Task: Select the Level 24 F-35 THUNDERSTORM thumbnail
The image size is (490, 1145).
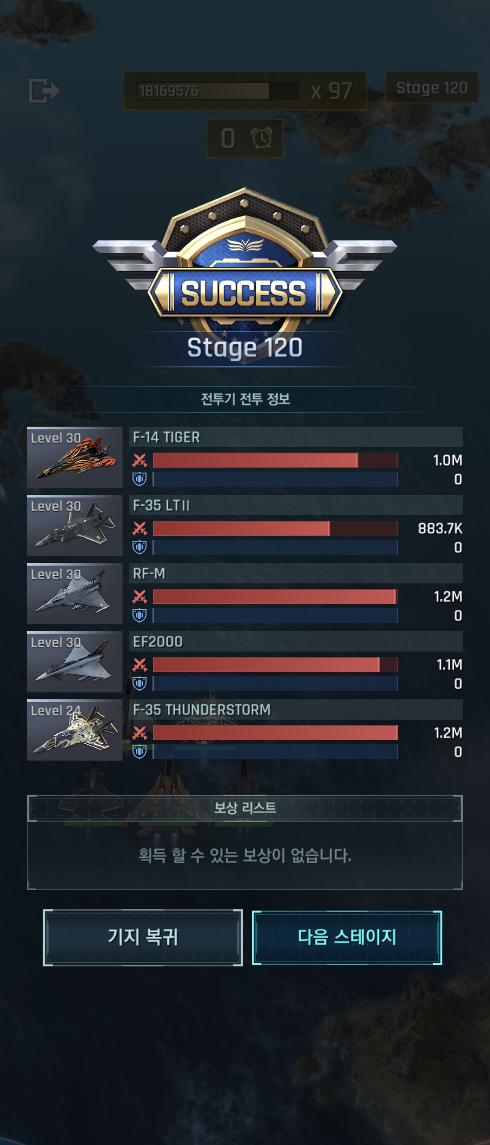Action: tap(75, 730)
